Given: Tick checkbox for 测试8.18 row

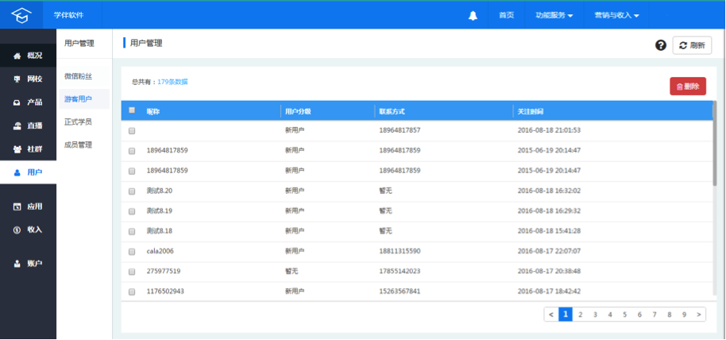Looking at the screenshot, I should tap(132, 231).
